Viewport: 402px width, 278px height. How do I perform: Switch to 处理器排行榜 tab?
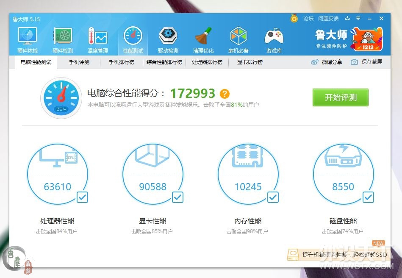tap(207, 62)
